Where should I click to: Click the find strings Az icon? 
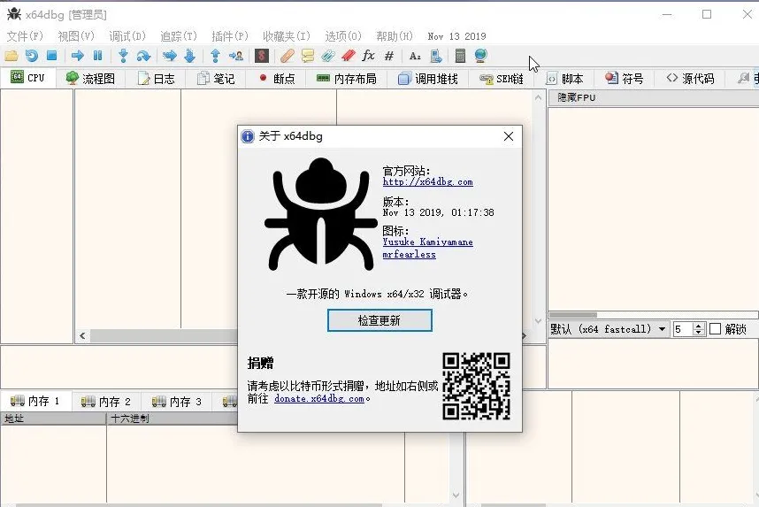[415, 56]
